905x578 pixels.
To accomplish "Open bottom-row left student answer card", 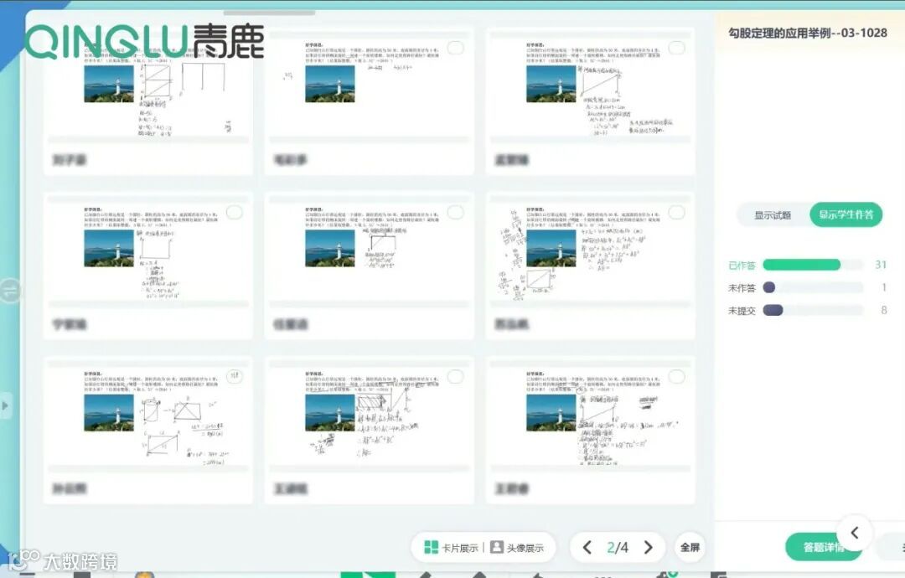I will tap(147, 430).
